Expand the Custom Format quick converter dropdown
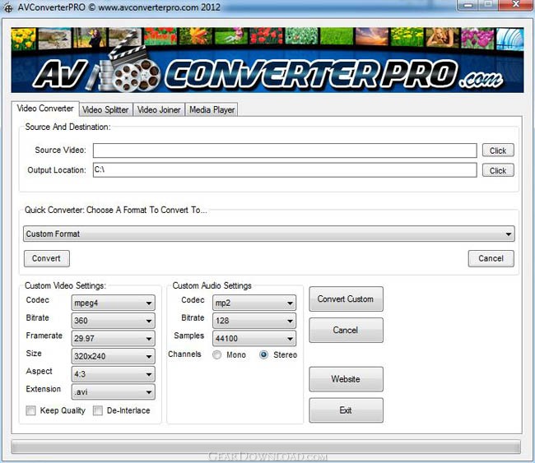The width and height of the screenshot is (535, 463). pyautogui.click(x=269, y=234)
